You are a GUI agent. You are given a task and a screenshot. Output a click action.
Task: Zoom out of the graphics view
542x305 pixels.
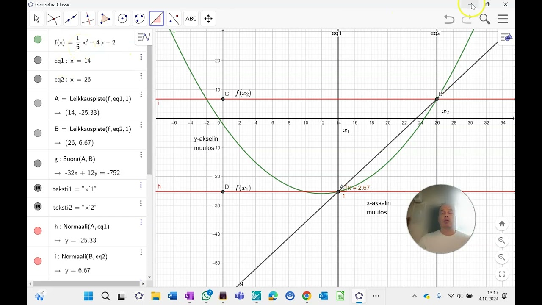click(502, 257)
